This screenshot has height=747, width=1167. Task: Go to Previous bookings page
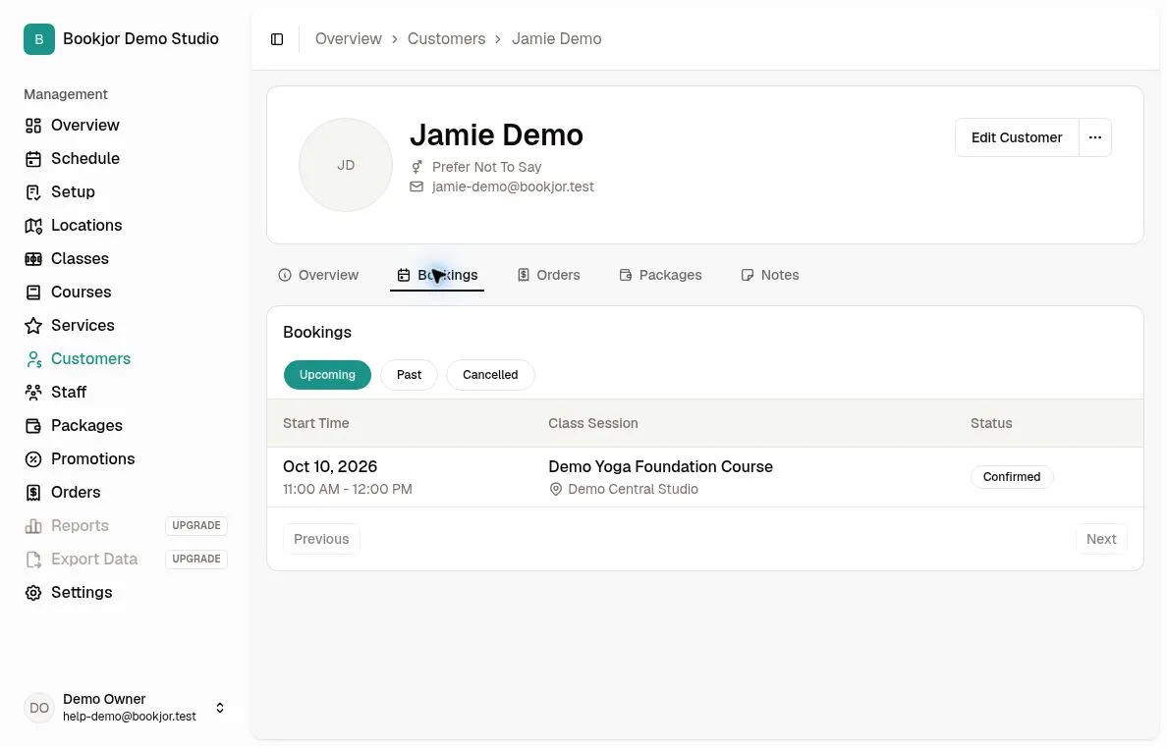[321, 539]
